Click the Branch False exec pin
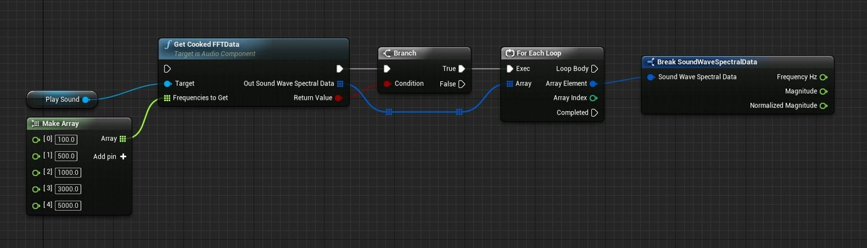The width and height of the screenshot is (867, 248). [461, 84]
